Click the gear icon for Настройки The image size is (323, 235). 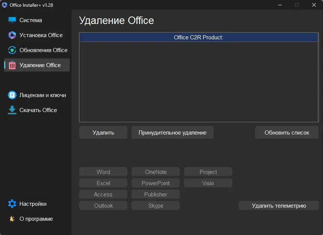12,204
